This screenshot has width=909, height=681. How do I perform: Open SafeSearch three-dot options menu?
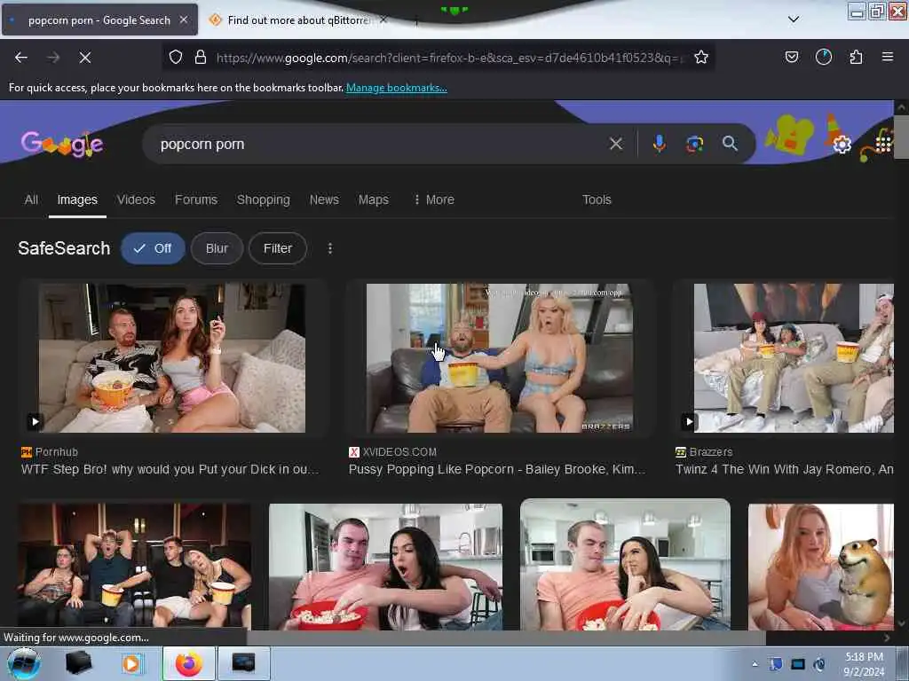(330, 248)
